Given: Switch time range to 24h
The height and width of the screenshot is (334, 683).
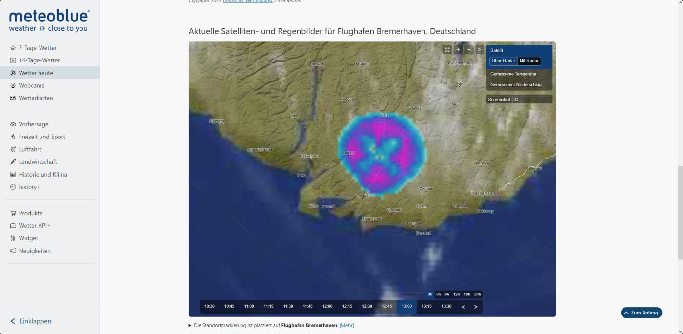Looking at the screenshot, I should pyautogui.click(x=477, y=295).
